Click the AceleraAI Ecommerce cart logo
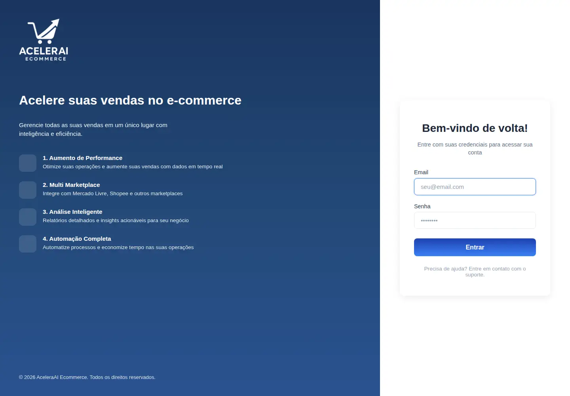570x396 pixels. click(x=44, y=40)
